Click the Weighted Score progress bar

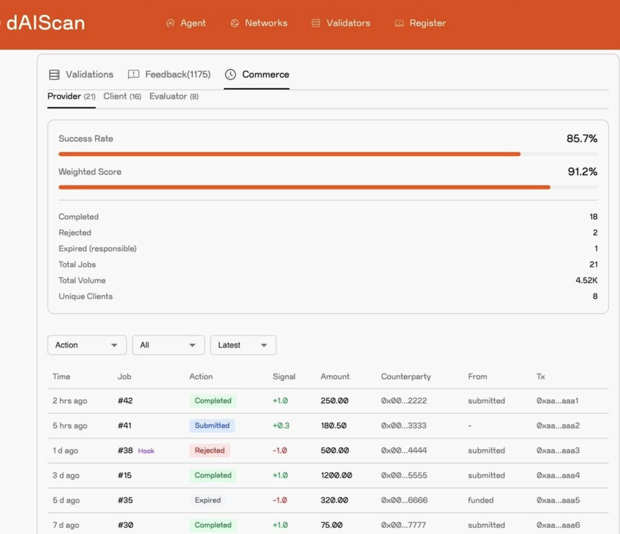(x=328, y=187)
